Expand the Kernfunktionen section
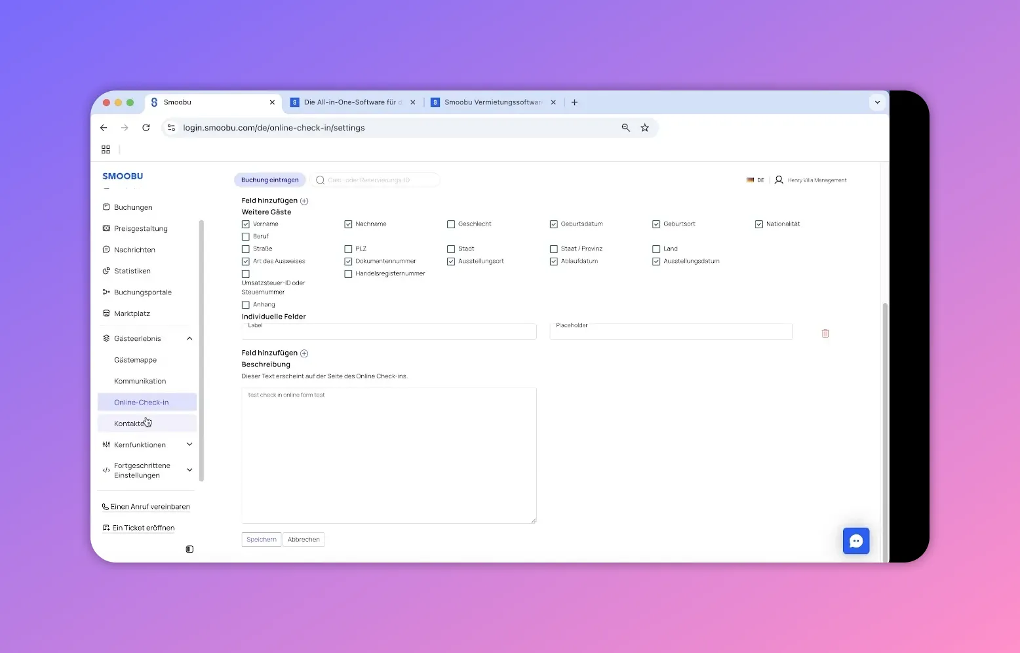 coord(189,445)
